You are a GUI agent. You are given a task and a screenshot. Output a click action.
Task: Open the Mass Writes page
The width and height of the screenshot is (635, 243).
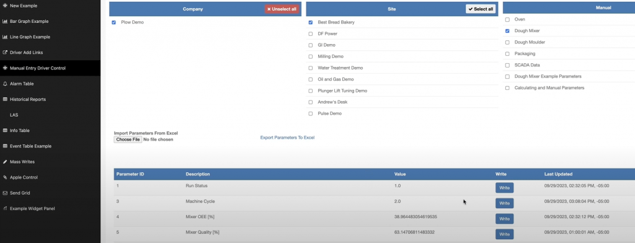point(22,162)
